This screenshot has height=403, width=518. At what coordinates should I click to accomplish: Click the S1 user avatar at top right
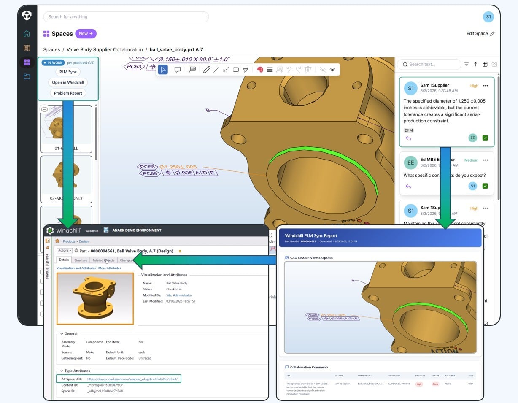point(488,17)
